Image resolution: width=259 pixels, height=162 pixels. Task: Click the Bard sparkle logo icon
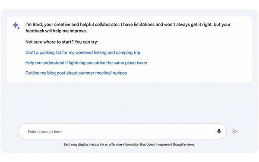point(16,25)
